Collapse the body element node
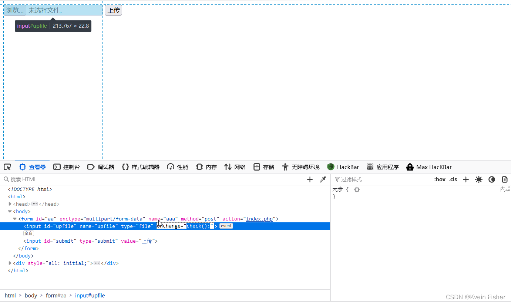 [x=10, y=211]
